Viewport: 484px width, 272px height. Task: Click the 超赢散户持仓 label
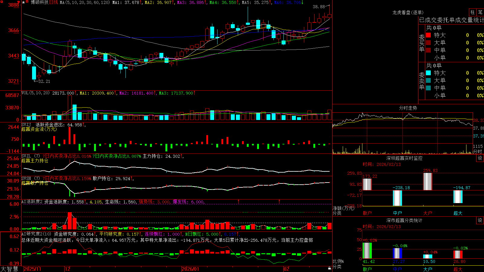[x=35, y=183]
